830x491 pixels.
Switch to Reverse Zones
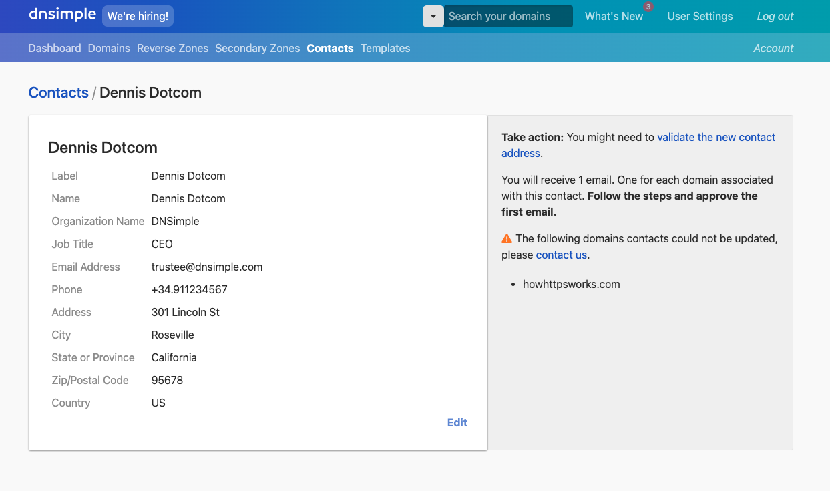coord(172,48)
